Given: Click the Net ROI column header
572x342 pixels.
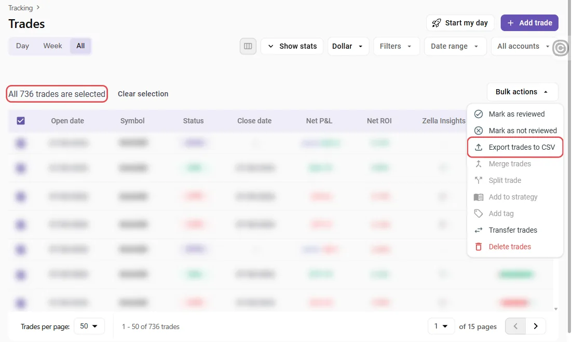Looking at the screenshot, I should coord(379,121).
